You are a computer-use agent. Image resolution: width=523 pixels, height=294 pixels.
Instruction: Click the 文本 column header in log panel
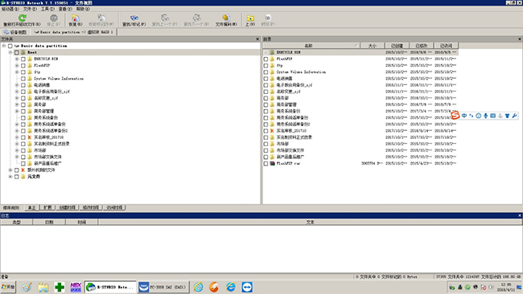(311, 222)
